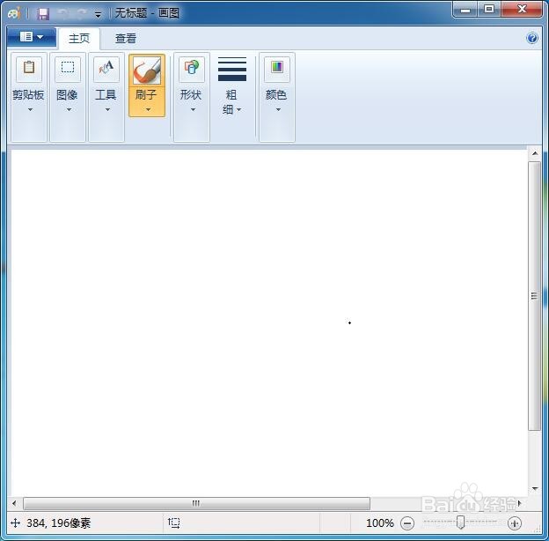Expand the 形状 group arrow

tap(193, 110)
